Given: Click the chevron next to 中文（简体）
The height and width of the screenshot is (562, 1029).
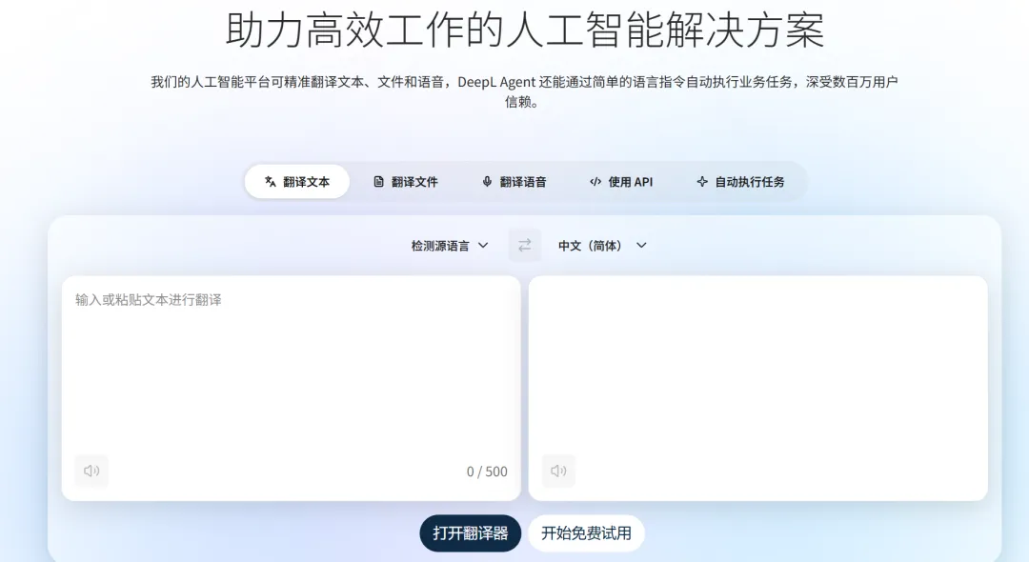Looking at the screenshot, I should coord(642,245).
